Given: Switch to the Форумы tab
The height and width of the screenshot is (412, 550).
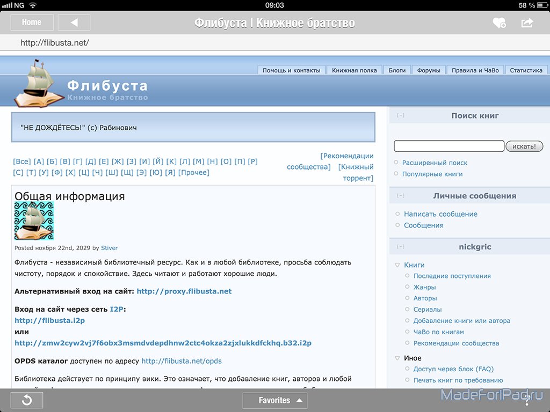Looking at the screenshot, I should coord(429,70).
